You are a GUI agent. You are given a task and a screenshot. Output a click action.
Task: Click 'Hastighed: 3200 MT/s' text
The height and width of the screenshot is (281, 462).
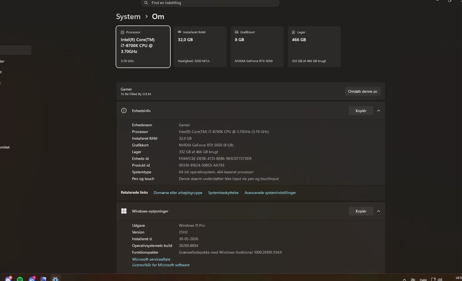(x=193, y=61)
